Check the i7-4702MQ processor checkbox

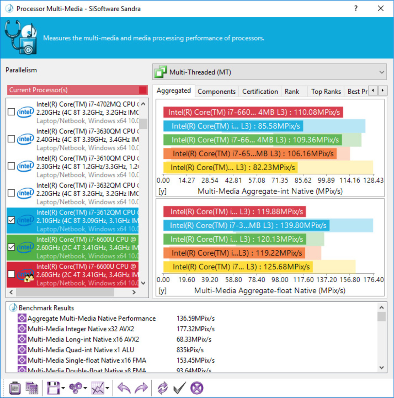coord(11,112)
